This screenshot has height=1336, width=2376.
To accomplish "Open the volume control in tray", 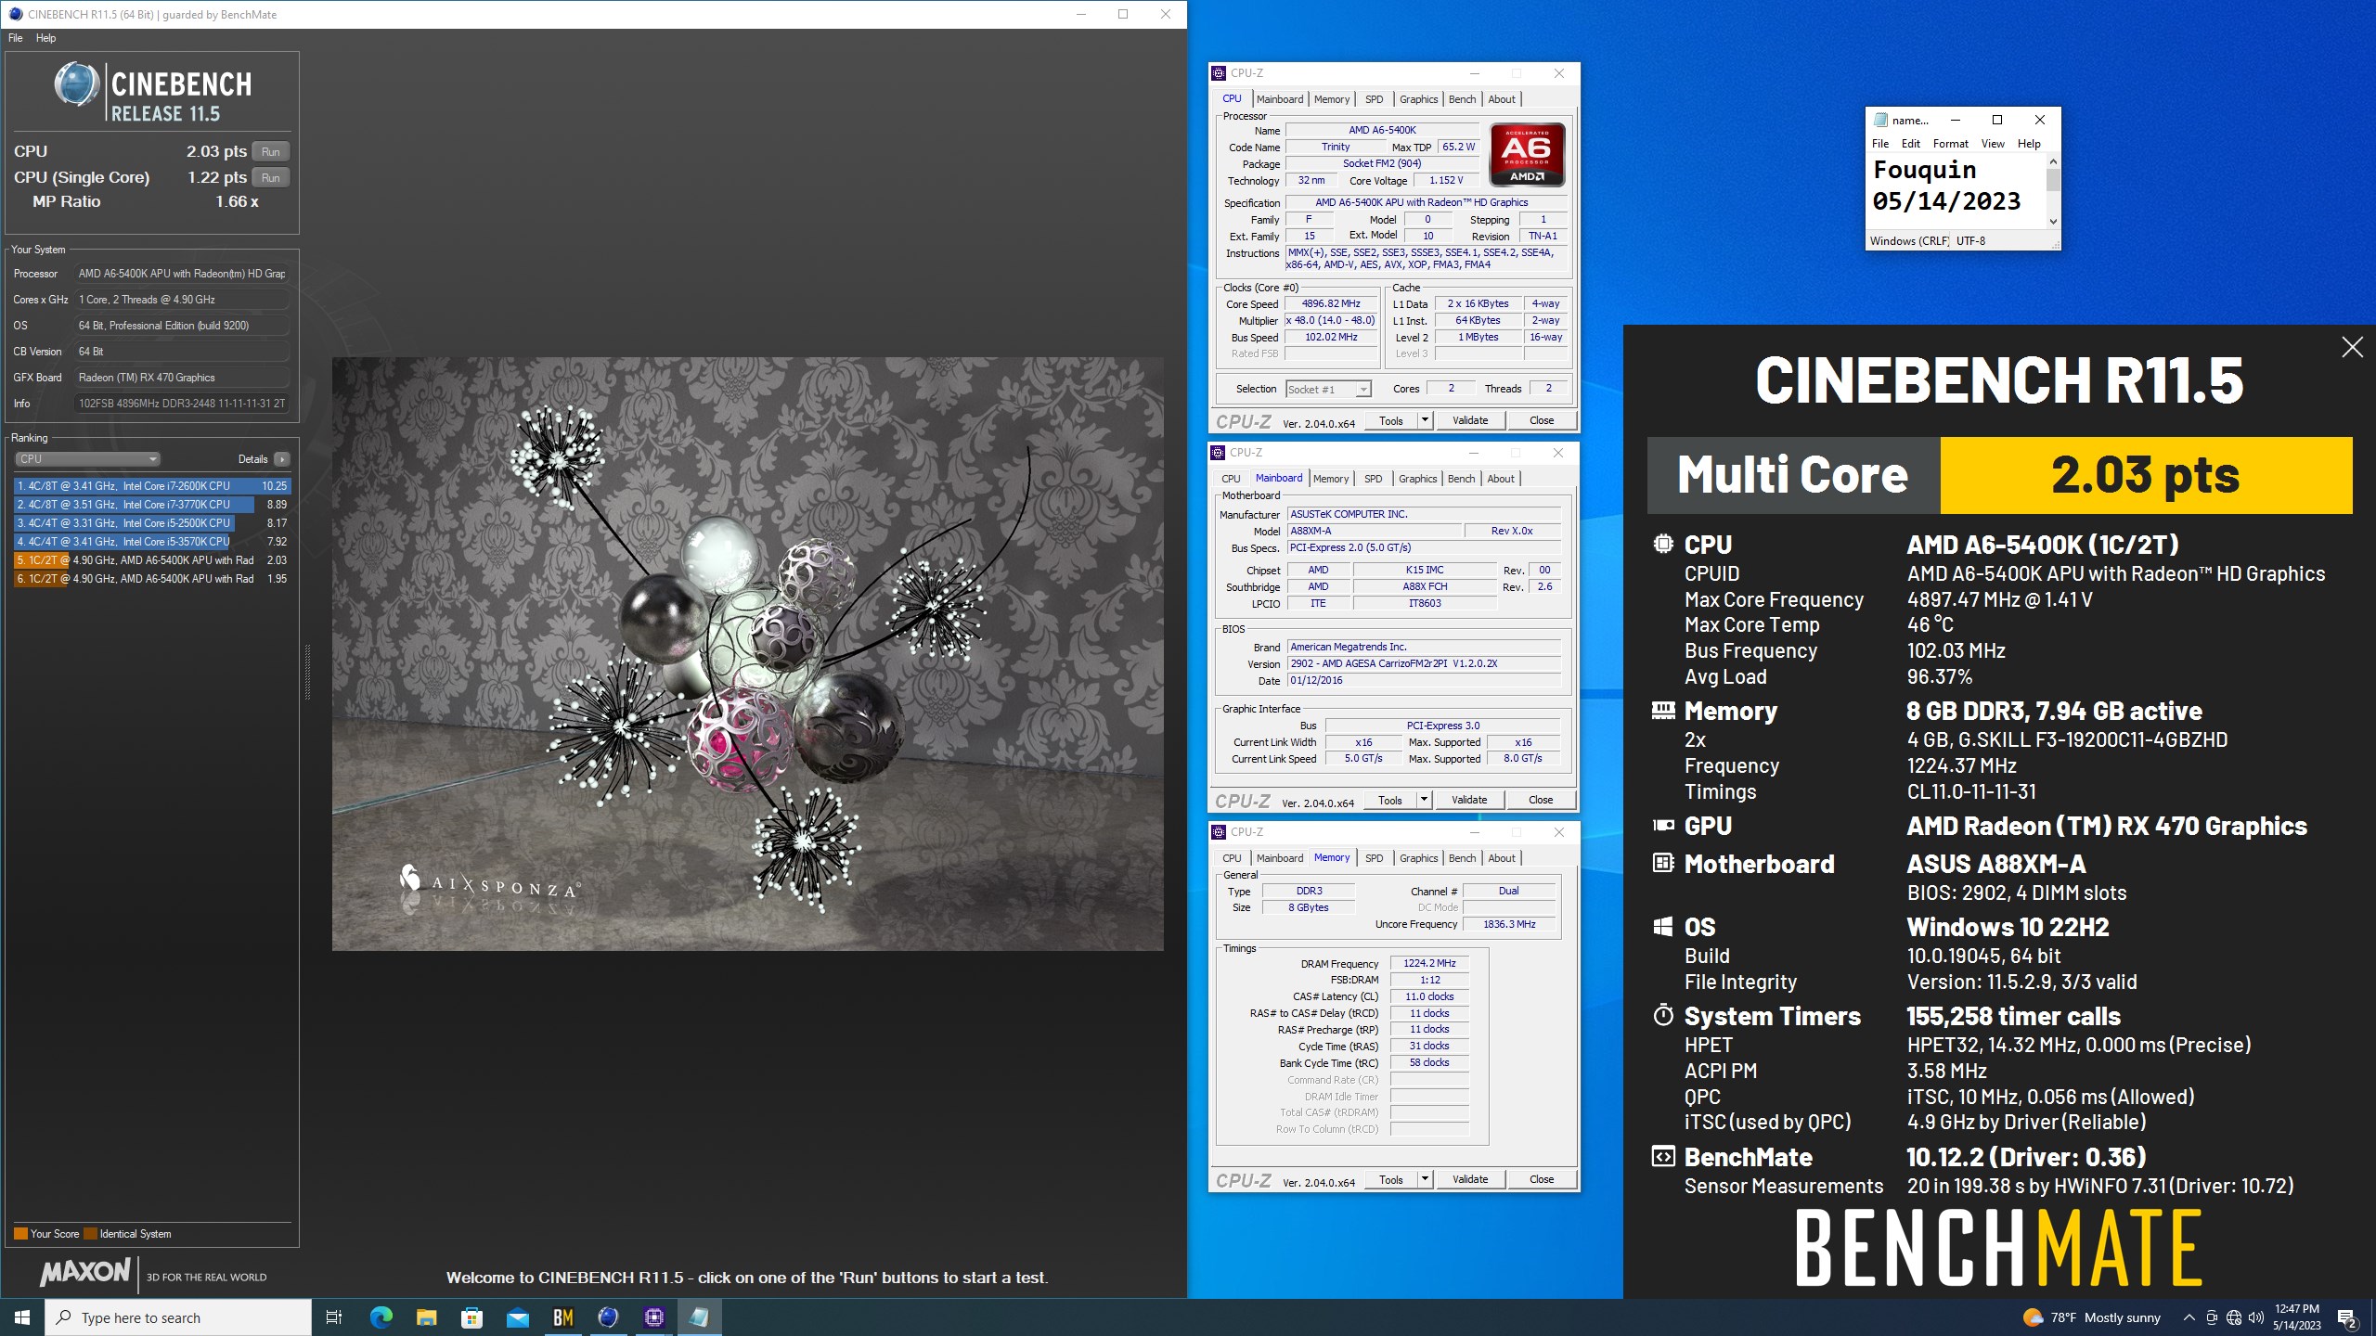I will (2256, 1317).
